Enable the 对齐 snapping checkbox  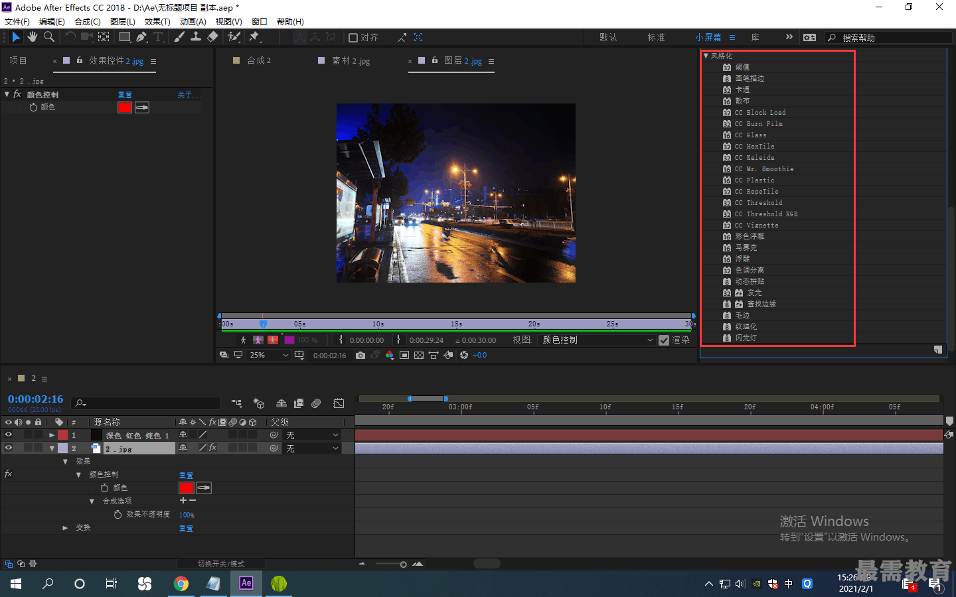coord(353,38)
